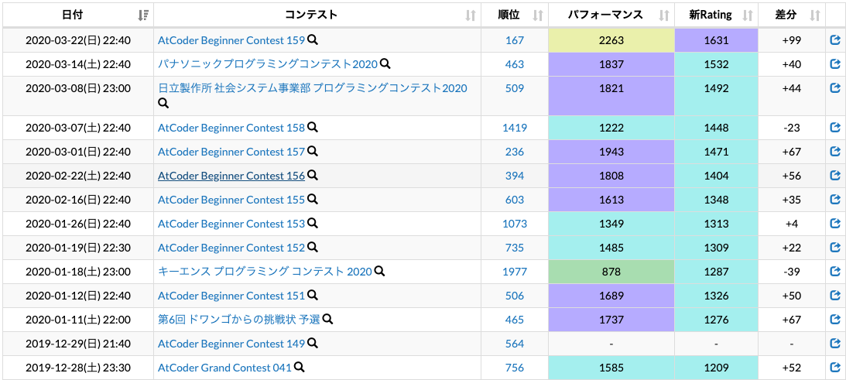846x380 pixels.
Task: Sort table by 順位 column
Action: coord(515,15)
